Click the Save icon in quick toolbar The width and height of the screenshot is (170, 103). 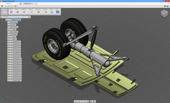6,6
